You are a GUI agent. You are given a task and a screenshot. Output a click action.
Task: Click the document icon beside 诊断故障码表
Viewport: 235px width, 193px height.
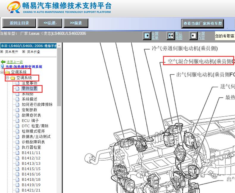[x=18, y=142]
